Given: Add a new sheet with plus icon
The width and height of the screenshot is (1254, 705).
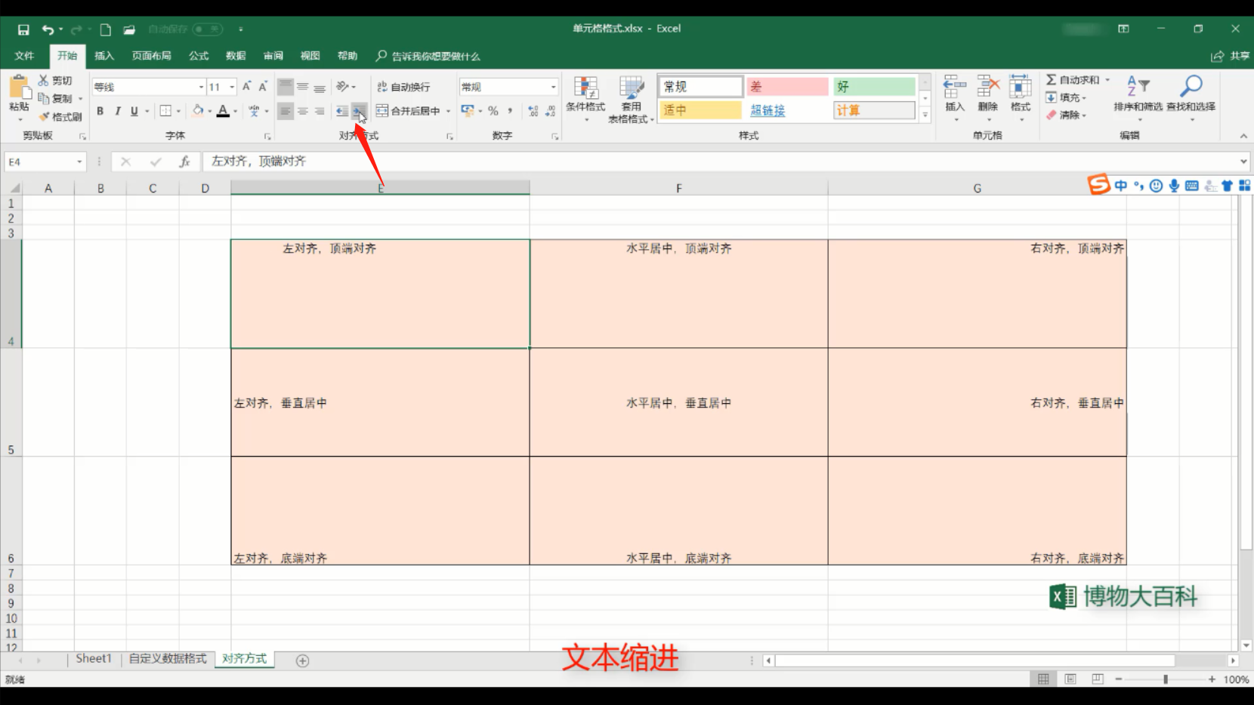Looking at the screenshot, I should click(303, 660).
